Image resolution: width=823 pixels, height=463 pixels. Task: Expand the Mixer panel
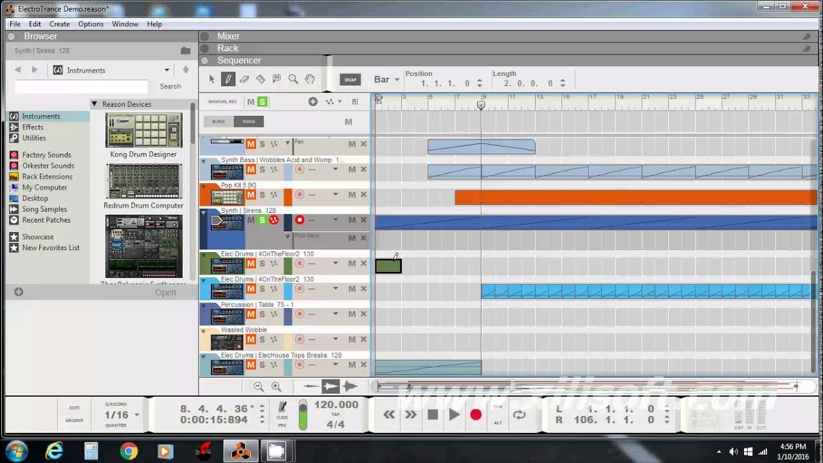[x=205, y=36]
